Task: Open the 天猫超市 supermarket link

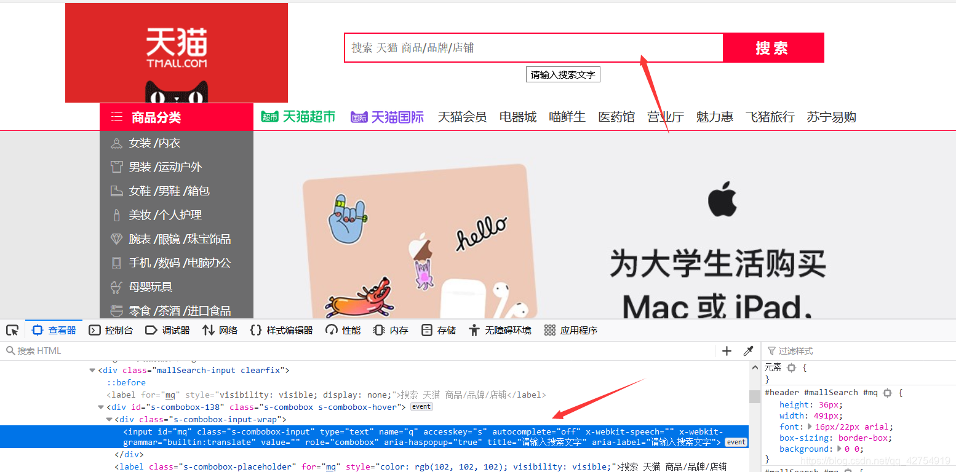Action: click(x=298, y=117)
